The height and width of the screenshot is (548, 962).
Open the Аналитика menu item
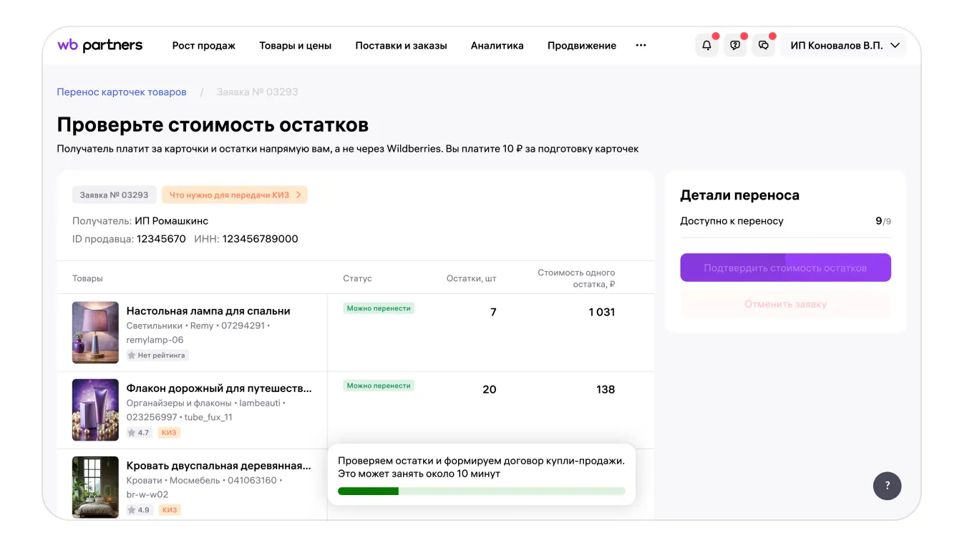[x=497, y=46]
